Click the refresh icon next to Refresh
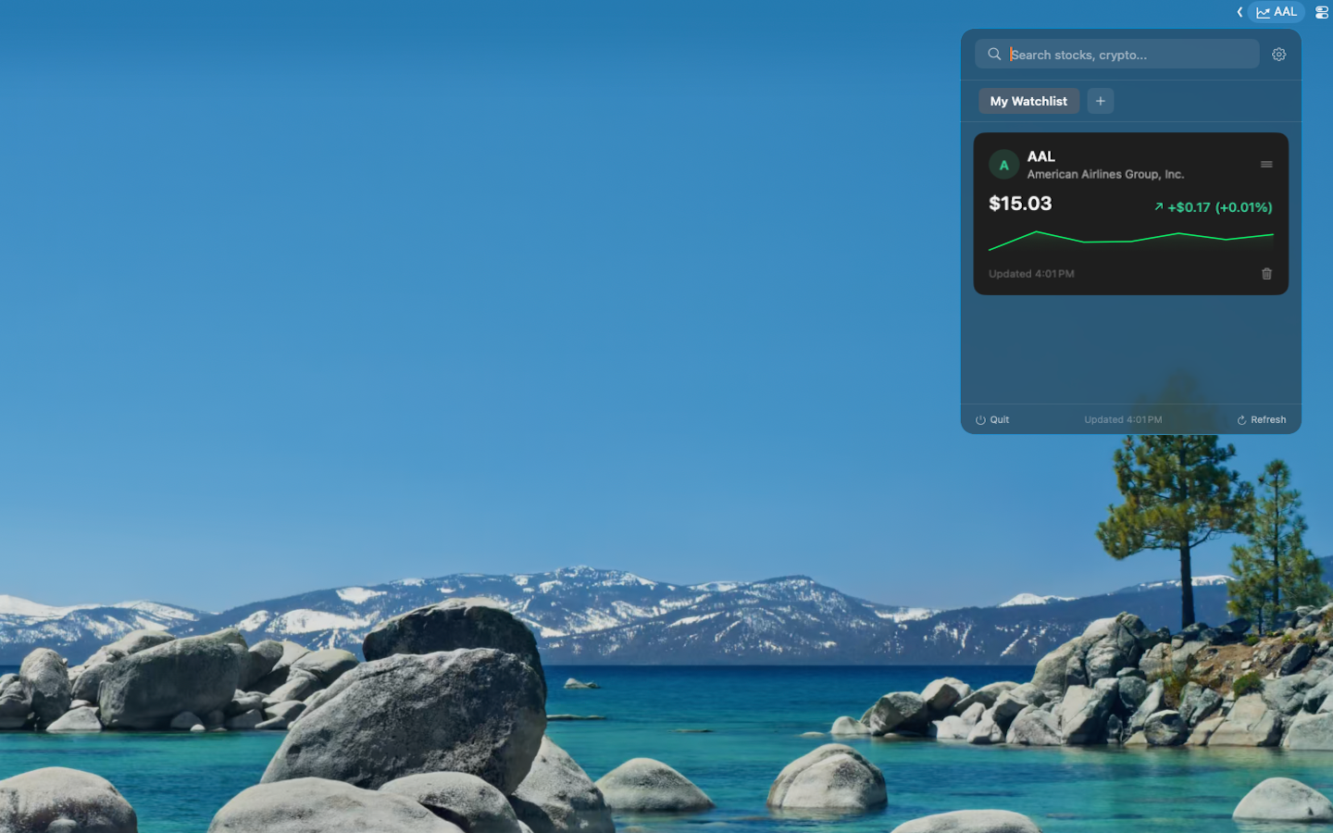Viewport: 1333px width, 833px height. click(x=1240, y=419)
